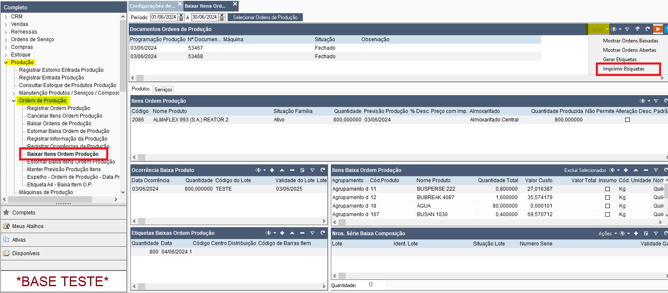Click the minus icon in Itens Baixa Ordem Produção header
668x293 pixels.
(x=645, y=170)
